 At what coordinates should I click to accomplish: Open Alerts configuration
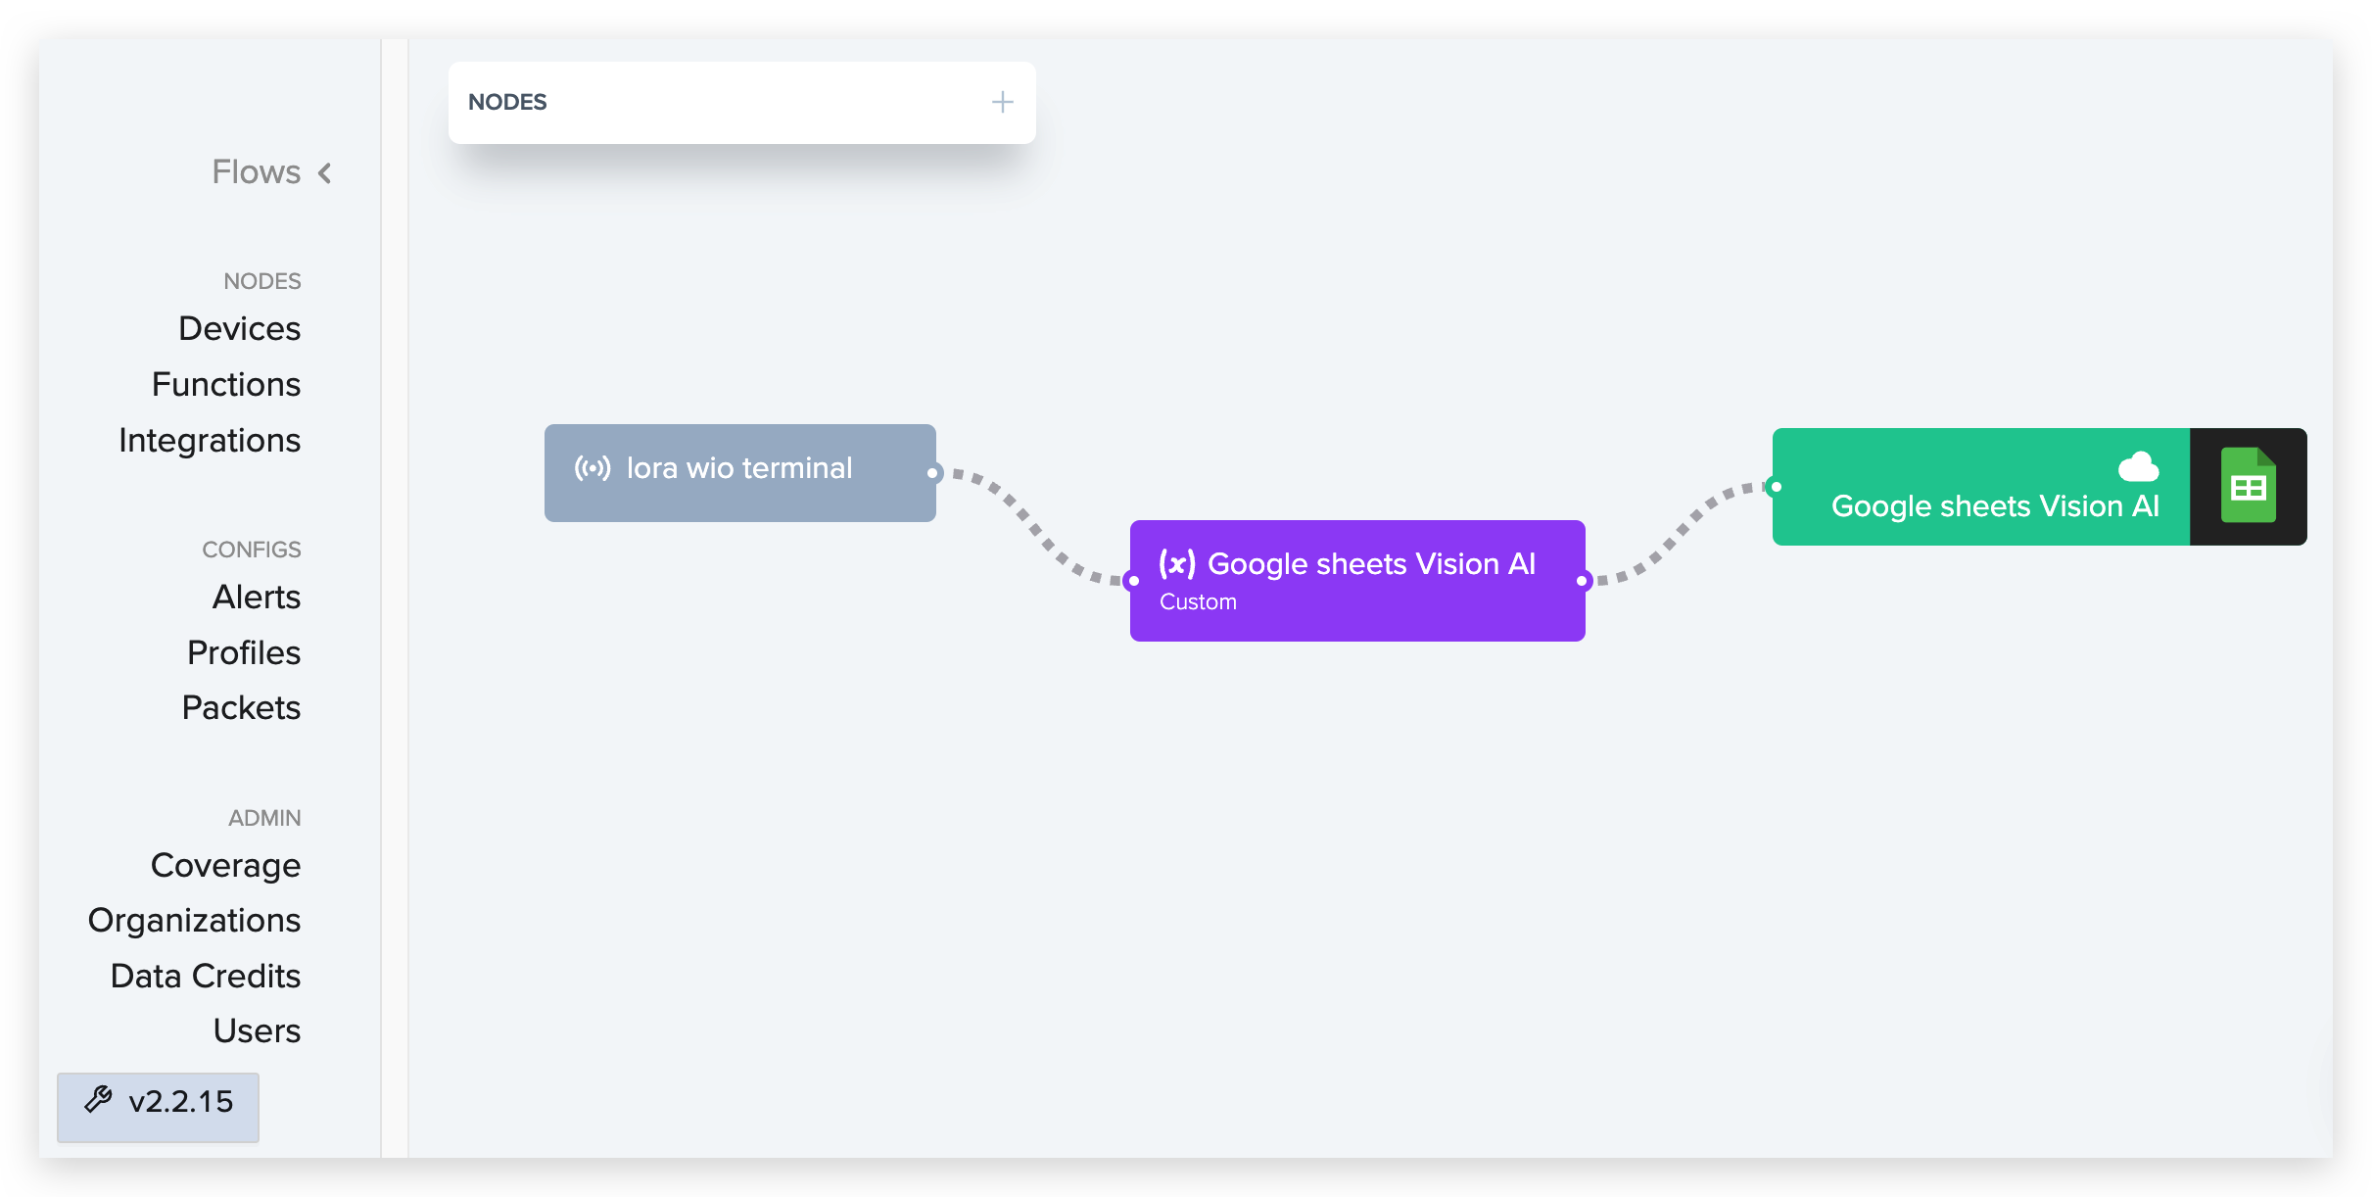click(257, 597)
